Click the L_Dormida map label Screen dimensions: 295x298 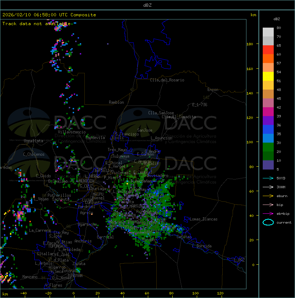point(202,246)
